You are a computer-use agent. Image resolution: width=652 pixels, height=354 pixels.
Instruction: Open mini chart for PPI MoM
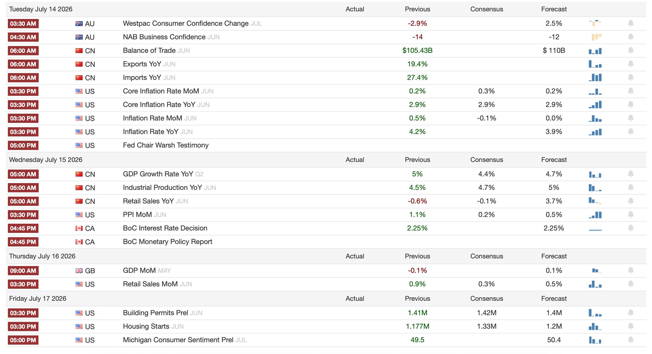(x=595, y=215)
